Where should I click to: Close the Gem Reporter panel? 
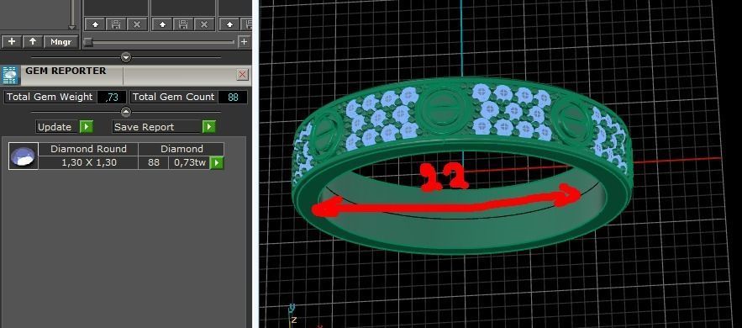click(x=242, y=74)
